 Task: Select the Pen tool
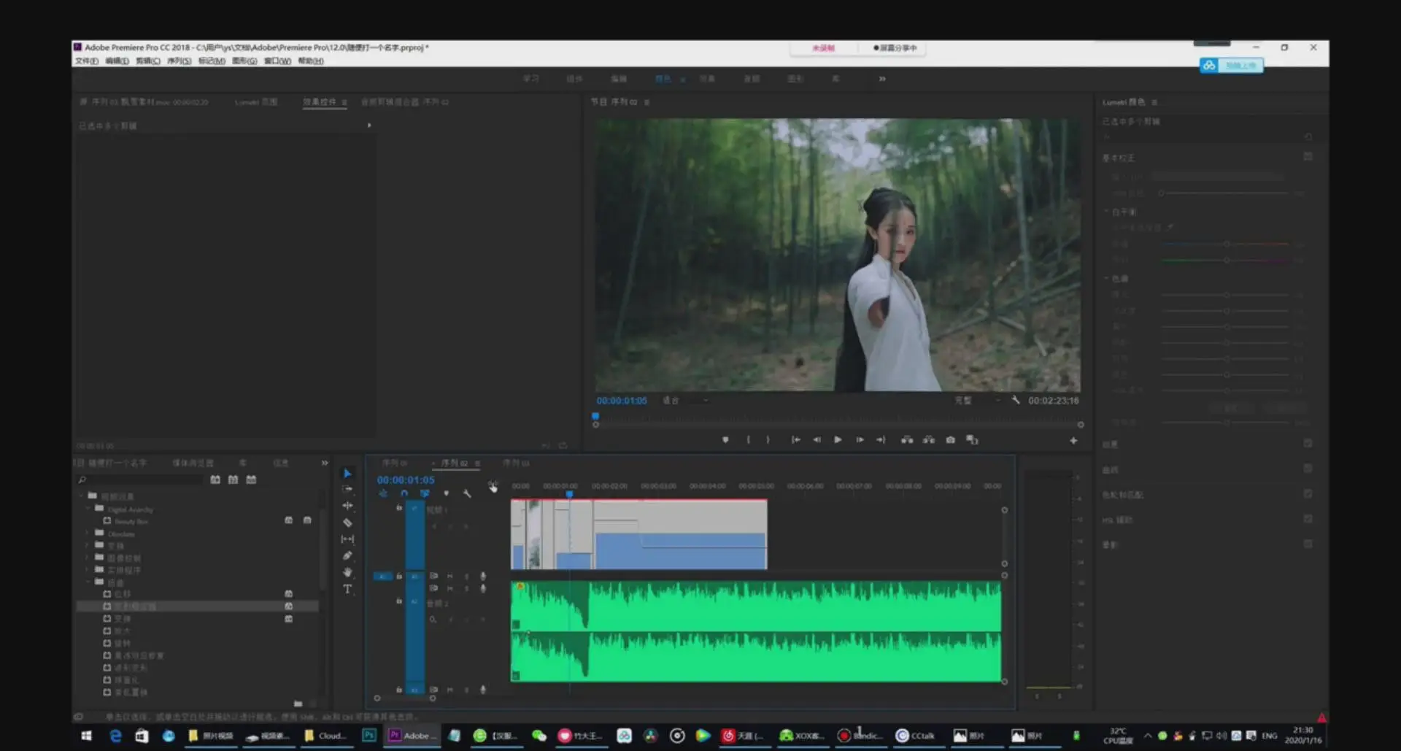[347, 556]
